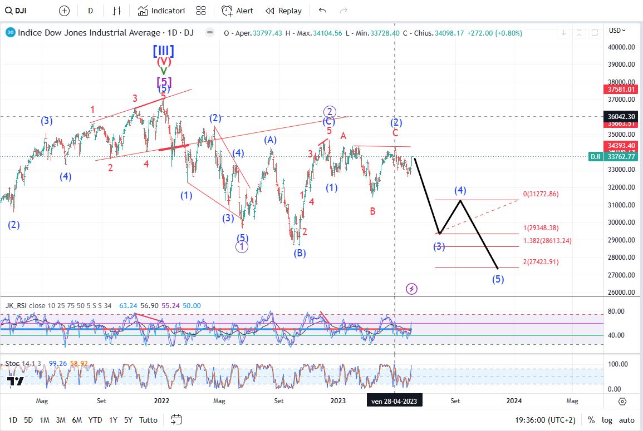The image size is (643, 431).
Task: Click the Dow Jones symbol logo badge
Action: (10, 32)
